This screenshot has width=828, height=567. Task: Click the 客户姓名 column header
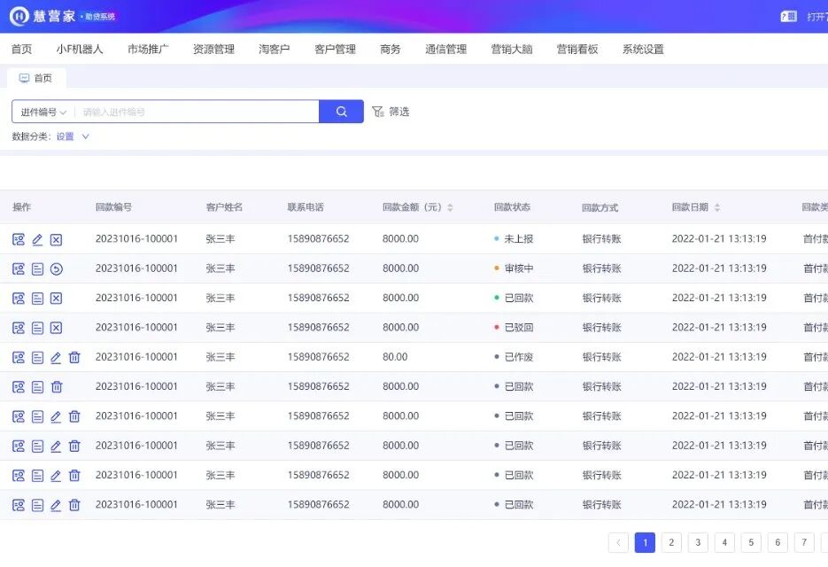coord(224,207)
